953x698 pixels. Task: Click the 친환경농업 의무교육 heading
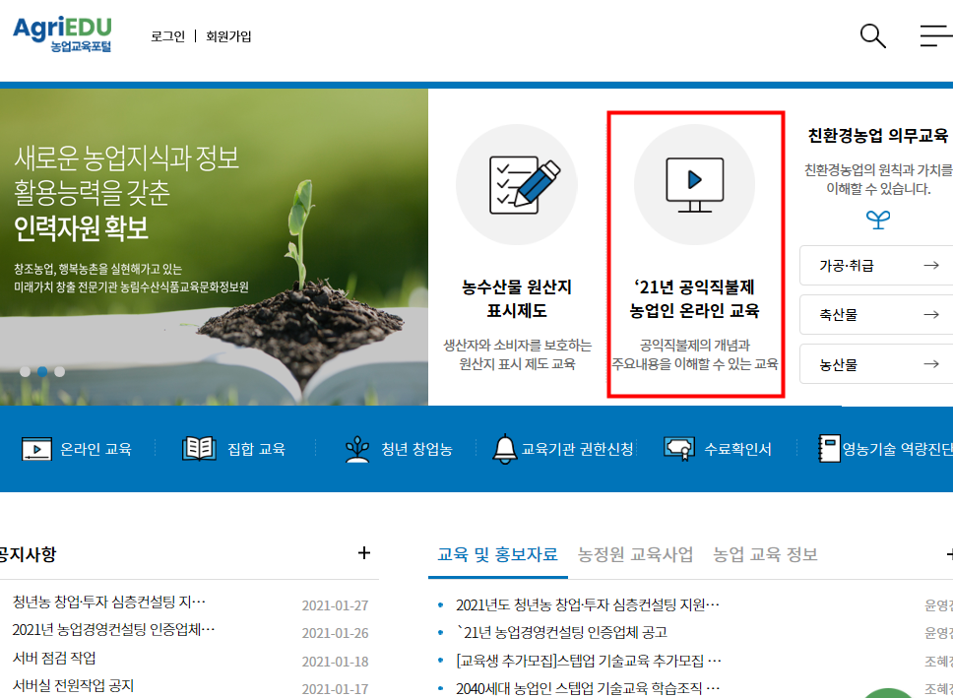pyautogui.click(x=877, y=136)
